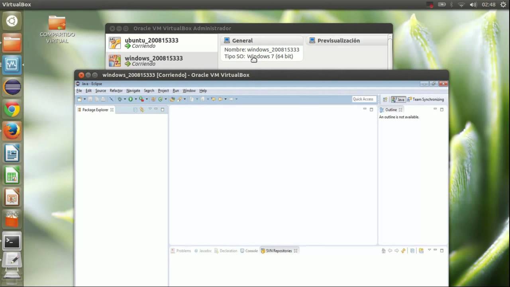The image size is (510, 287).
Task: Click the Open Perspective icon
Action: pos(385,99)
